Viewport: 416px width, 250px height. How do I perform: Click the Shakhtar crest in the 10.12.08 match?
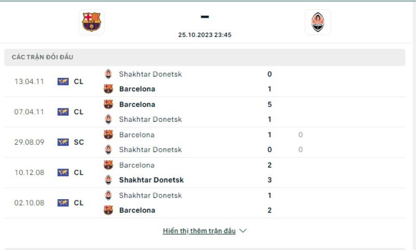108,180
